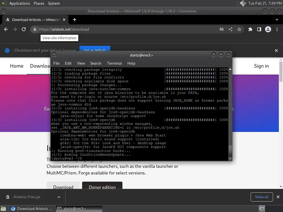Click terminal scrollbar down arrow

(230, 159)
